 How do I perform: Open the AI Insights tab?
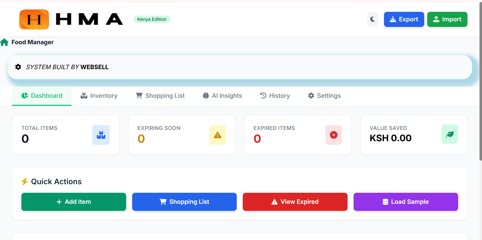pyautogui.click(x=222, y=96)
